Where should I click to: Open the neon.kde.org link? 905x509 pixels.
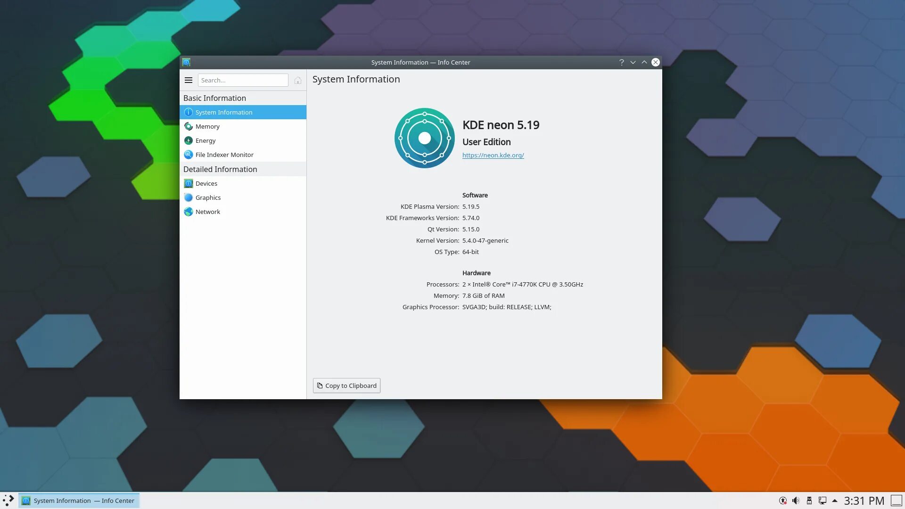pos(493,155)
